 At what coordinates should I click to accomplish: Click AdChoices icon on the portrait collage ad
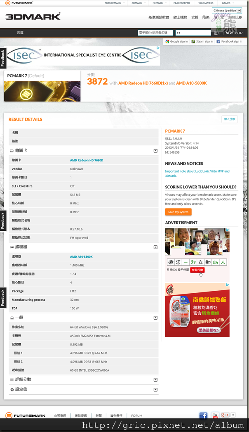coord(228,230)
